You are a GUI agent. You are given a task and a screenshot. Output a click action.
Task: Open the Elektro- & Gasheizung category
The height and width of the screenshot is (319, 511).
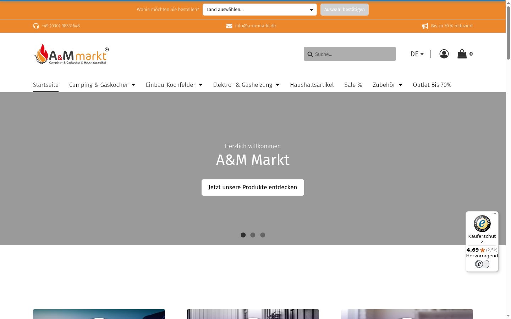[243, 85]
